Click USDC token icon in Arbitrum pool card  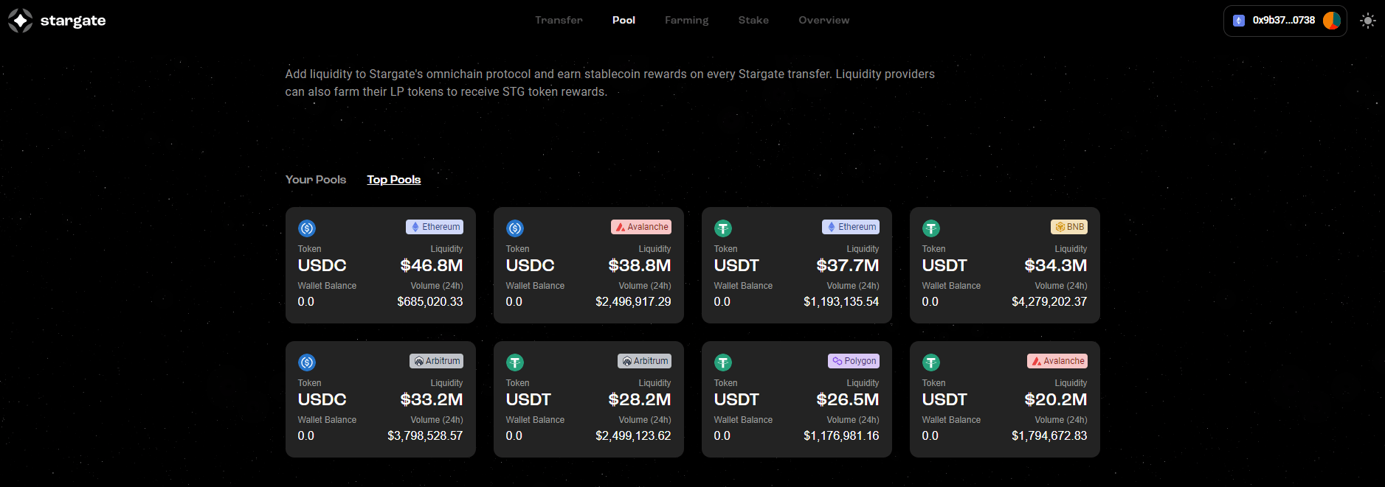click(307, 362)
